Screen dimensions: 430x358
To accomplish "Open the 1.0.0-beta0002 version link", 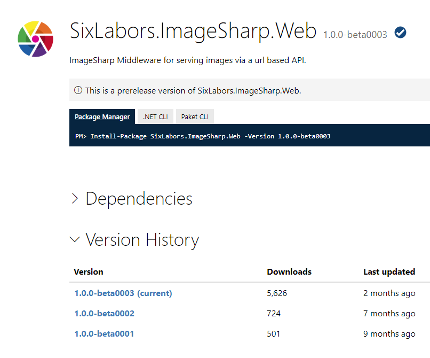I will click(104, 313).
